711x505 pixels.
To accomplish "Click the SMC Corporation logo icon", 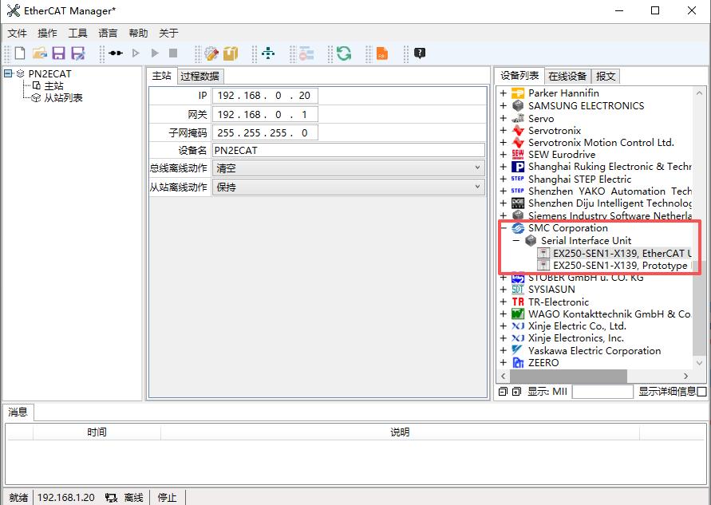I will (518, 228).
